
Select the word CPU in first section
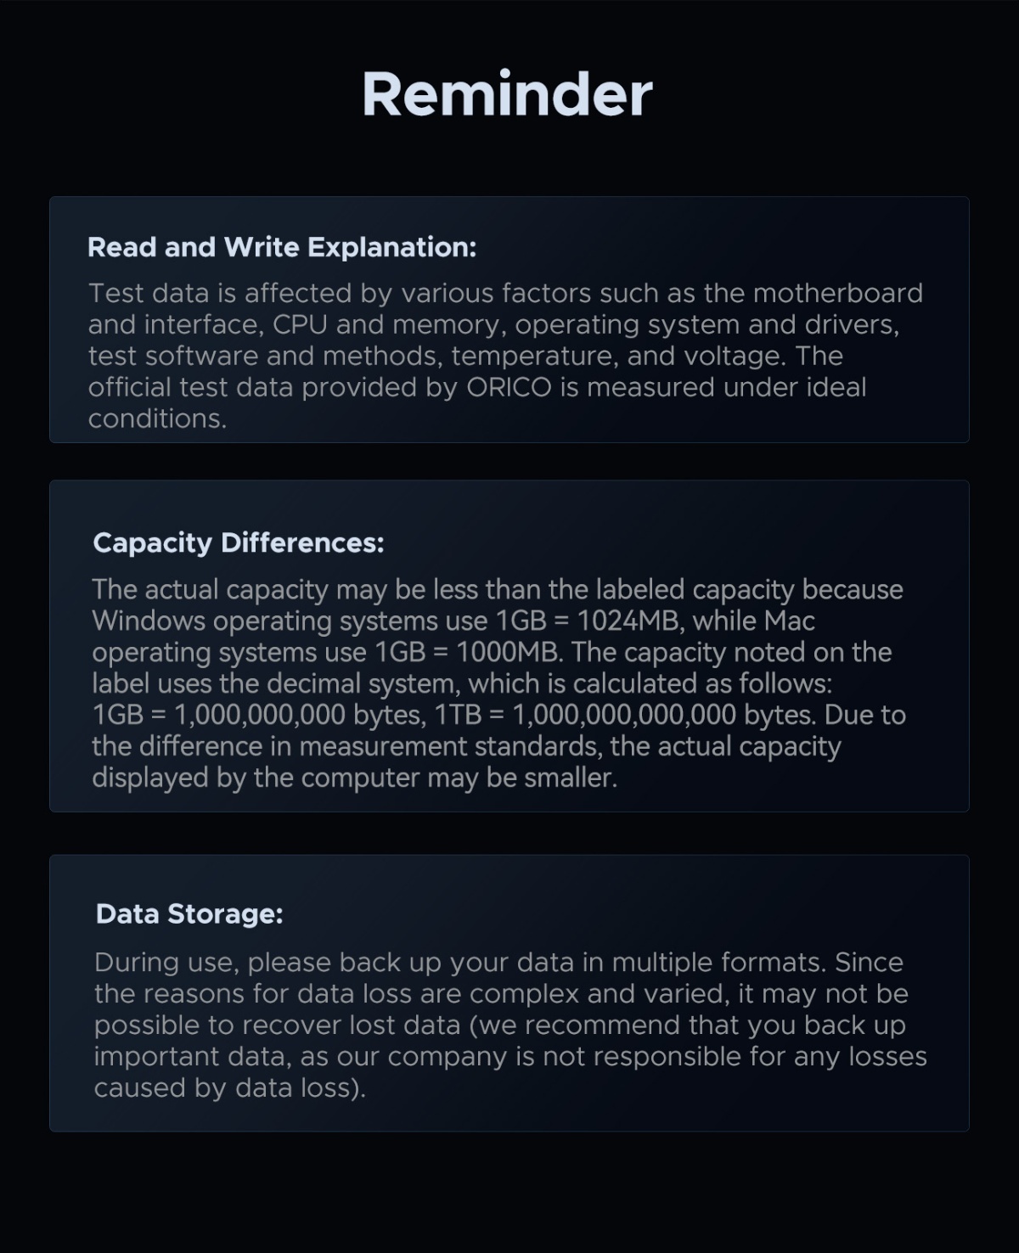tap(300, 324)
